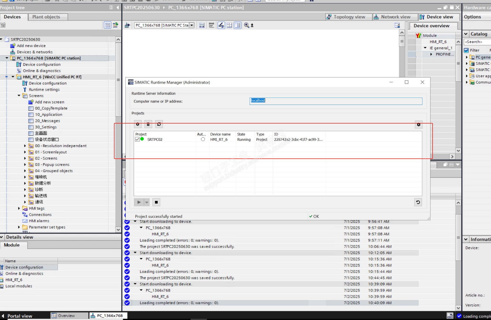Open the 20_Messages screen
This screenshot has width=491, height=320.
[x=47, y=121]
